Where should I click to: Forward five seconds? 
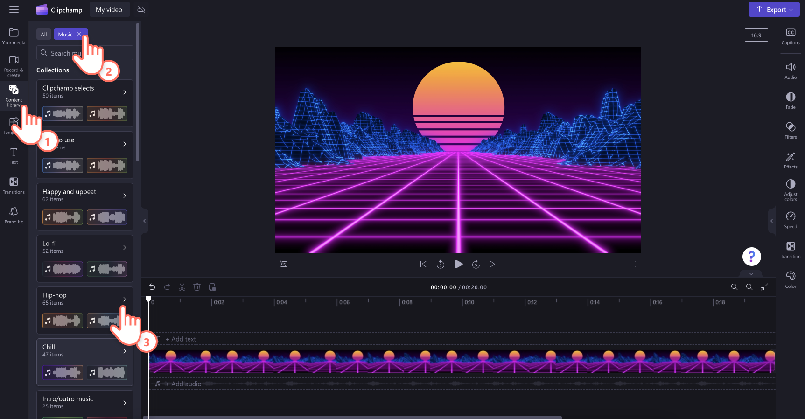point(476,264)
